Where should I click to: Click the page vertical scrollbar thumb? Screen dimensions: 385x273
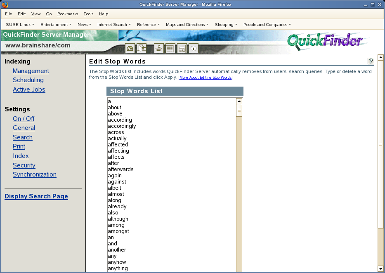tap(380, 144)
